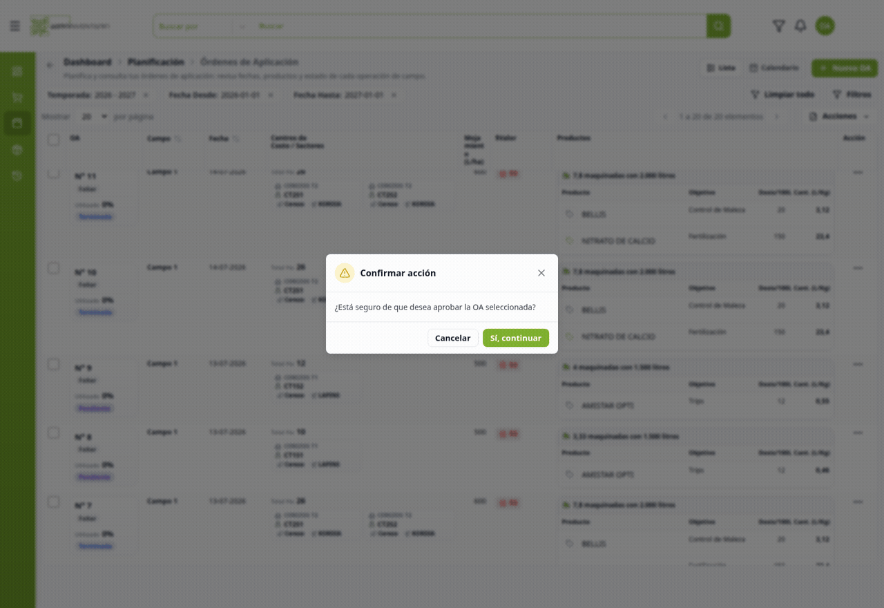Click Limpiar todo to clear filters
Image resolution: width=884 pixels, height=608 pixels.
point(782,95)
